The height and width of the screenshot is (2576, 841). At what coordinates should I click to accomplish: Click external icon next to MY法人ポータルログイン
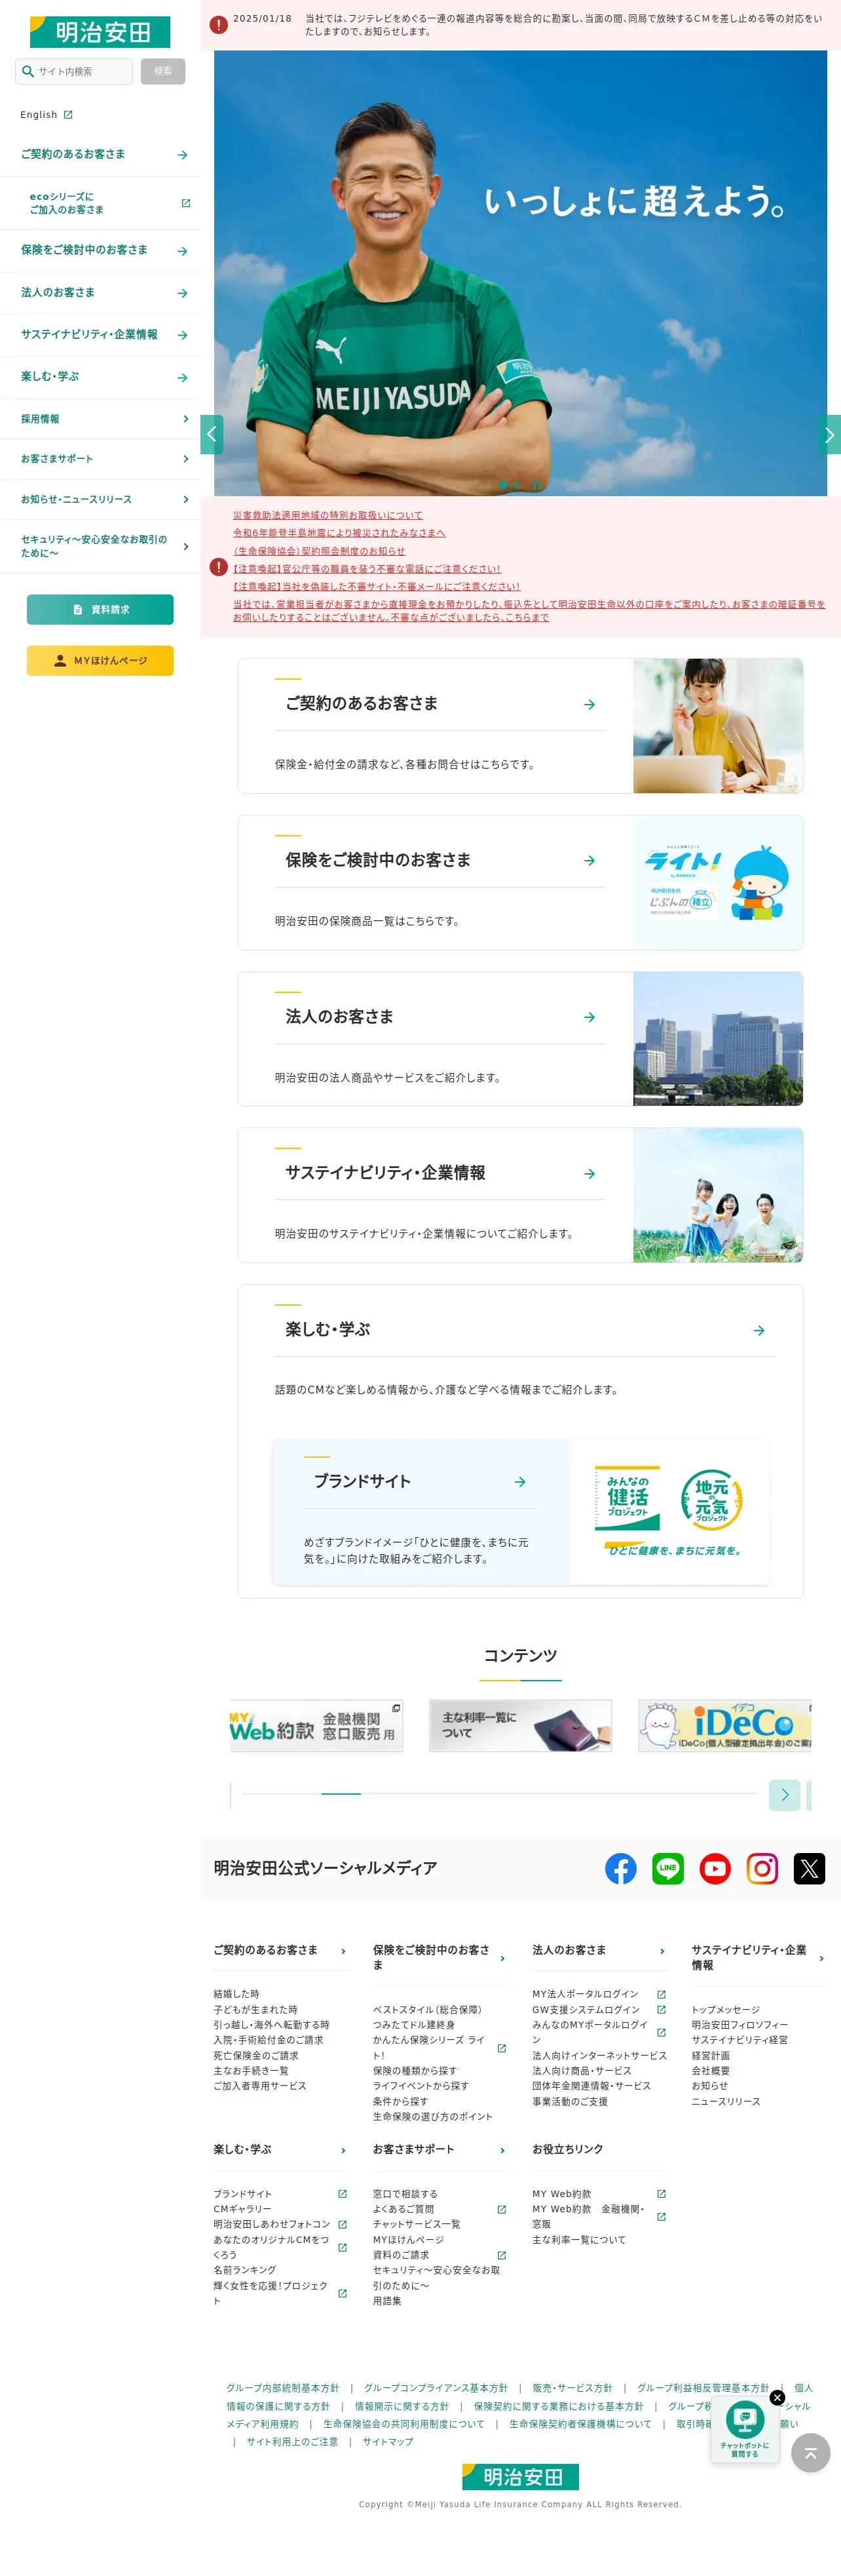[x=662, y=1994]
